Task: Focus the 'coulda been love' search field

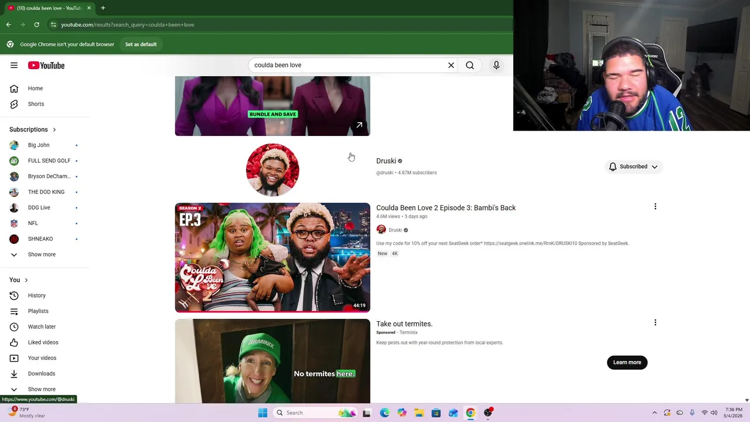Action: 348,65
